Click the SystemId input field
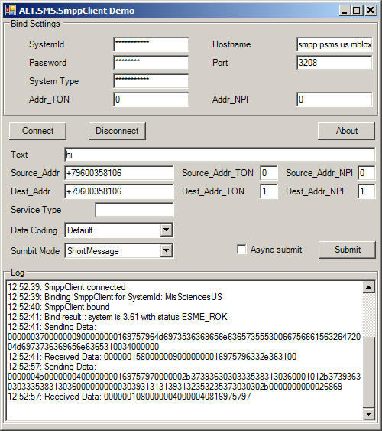The image size is (382, 431). 151,44
